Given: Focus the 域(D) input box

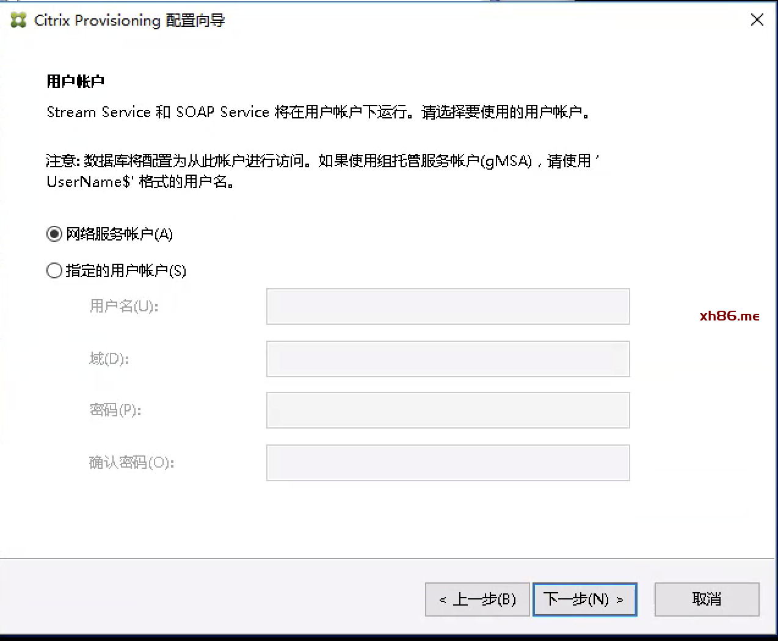Looking at the screenshot, I should [448, 359].
